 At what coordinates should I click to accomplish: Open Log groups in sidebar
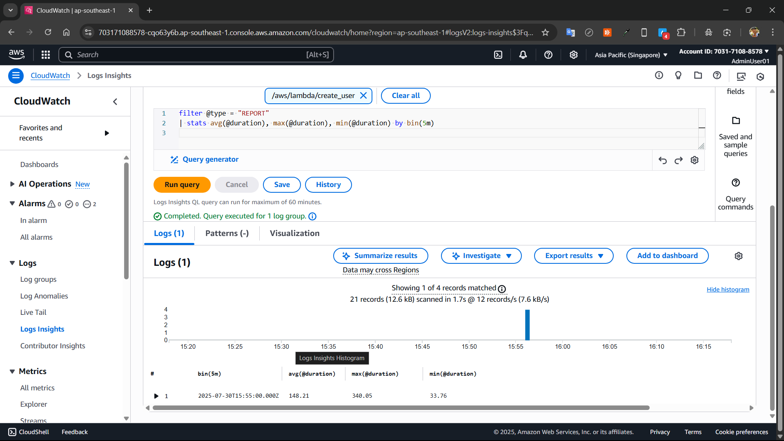click(38, 279)
